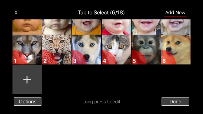Tap the Add New link
The image size is (203, 114).
175,13
